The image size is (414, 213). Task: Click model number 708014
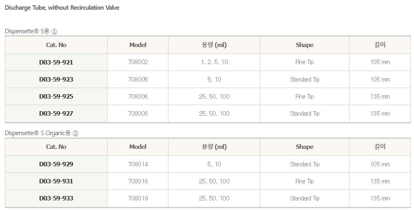138,164
